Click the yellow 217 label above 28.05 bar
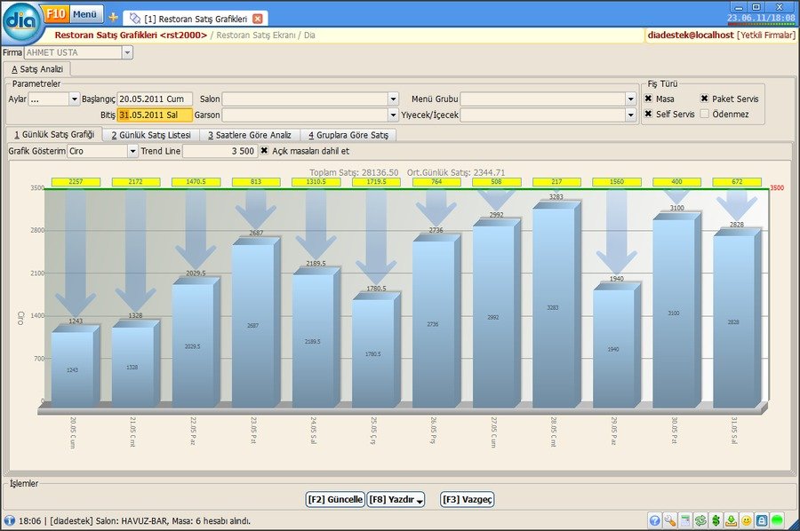Image resolution: width=800 pixels, height=531 pixels. click(x=556, y=181)
